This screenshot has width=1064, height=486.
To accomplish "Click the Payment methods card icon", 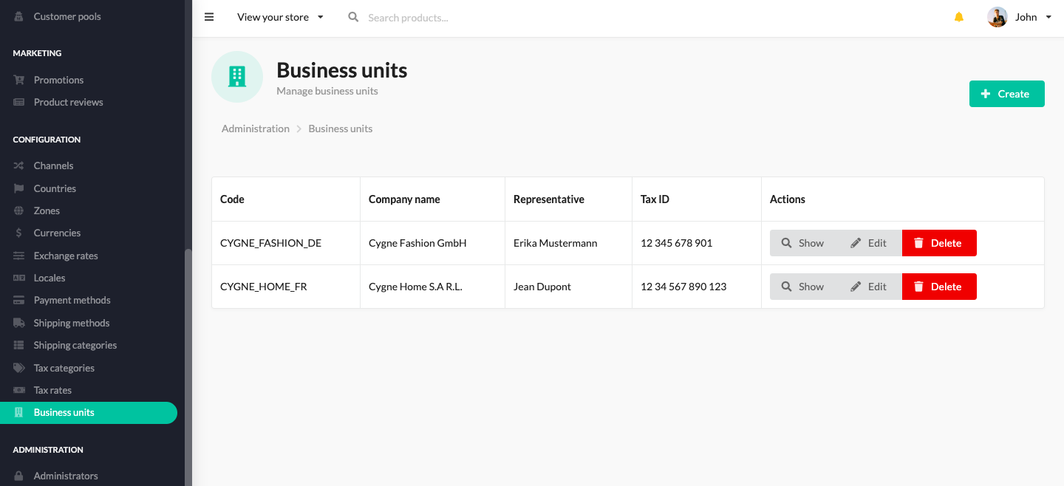I will (19, 300).
